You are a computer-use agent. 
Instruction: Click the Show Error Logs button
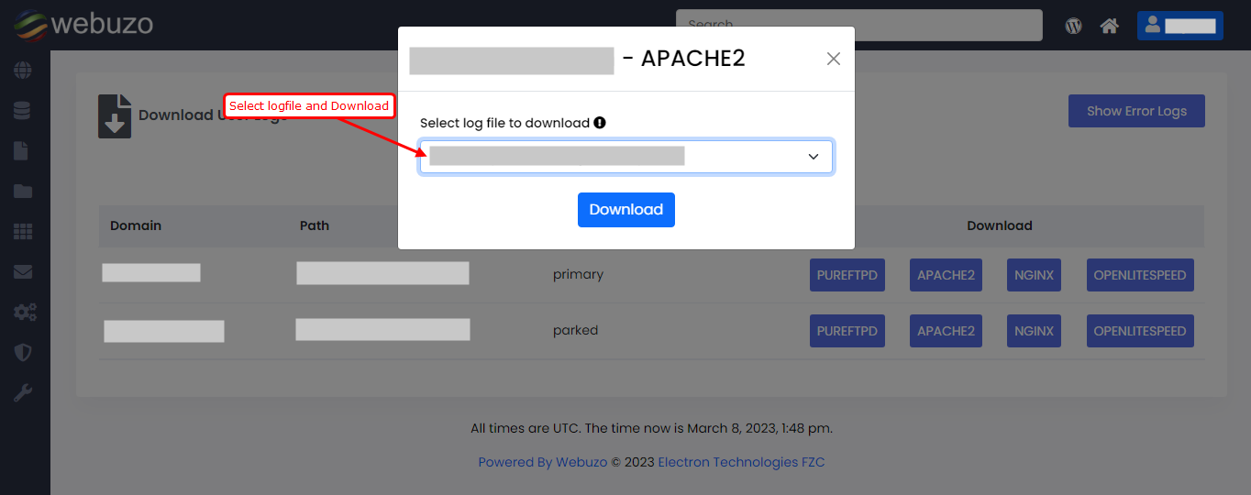pos(1136,111)
